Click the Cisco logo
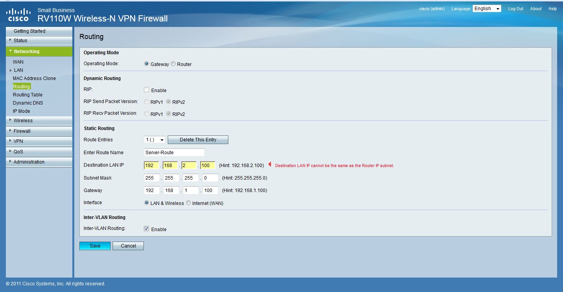The width and height of the screenshot is (563, 292). click(x=18, y=15)
